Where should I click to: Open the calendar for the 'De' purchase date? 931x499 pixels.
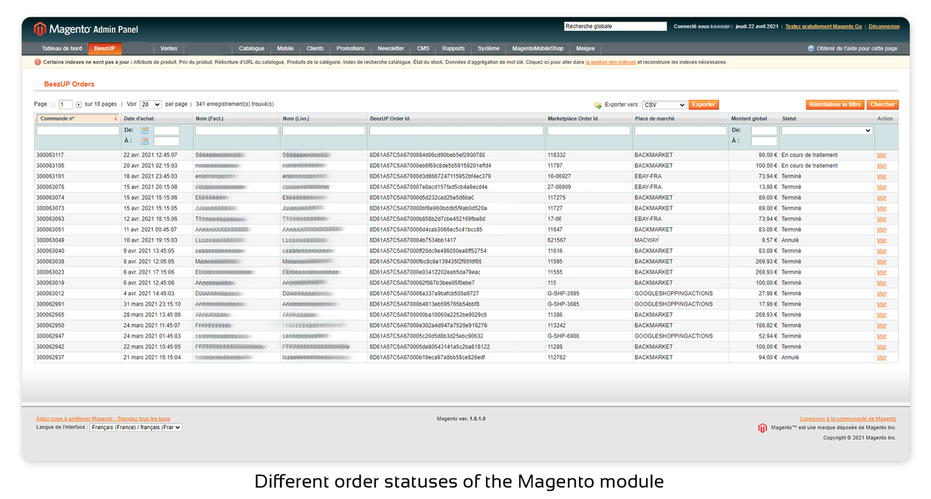(145, 130)
